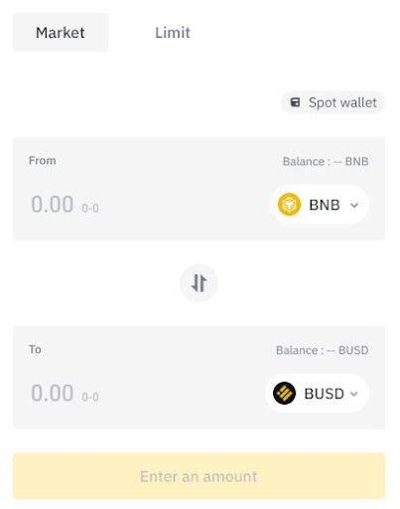Viewport: 400px width, 509px height.
Task: Click the wallet icon beside Spot wallet
Action: pyautogui.click(x=295, y=102)
